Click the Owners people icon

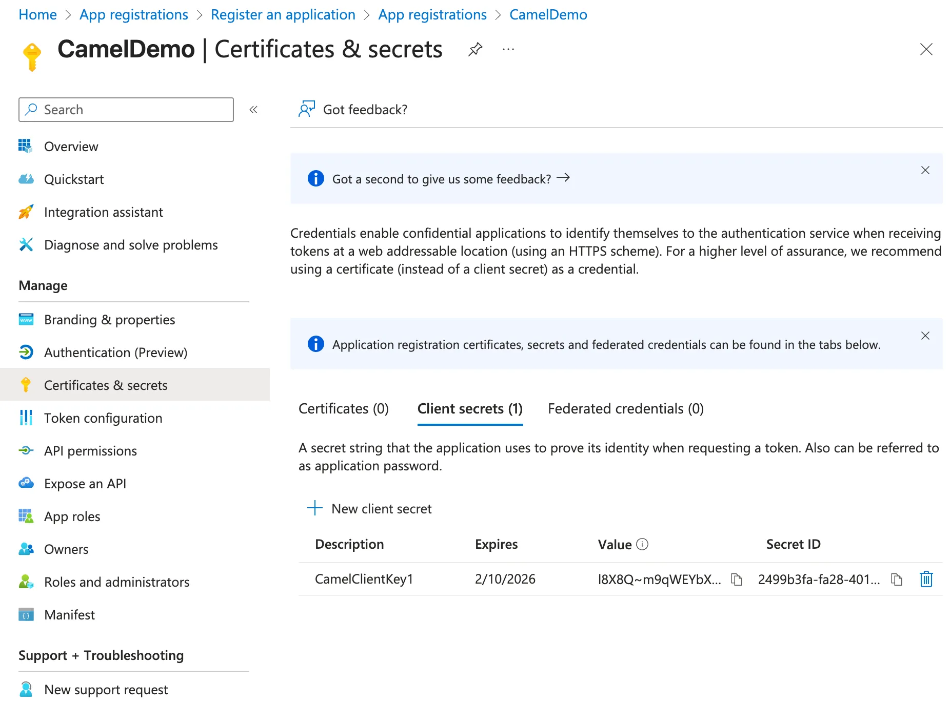[26, 549]
